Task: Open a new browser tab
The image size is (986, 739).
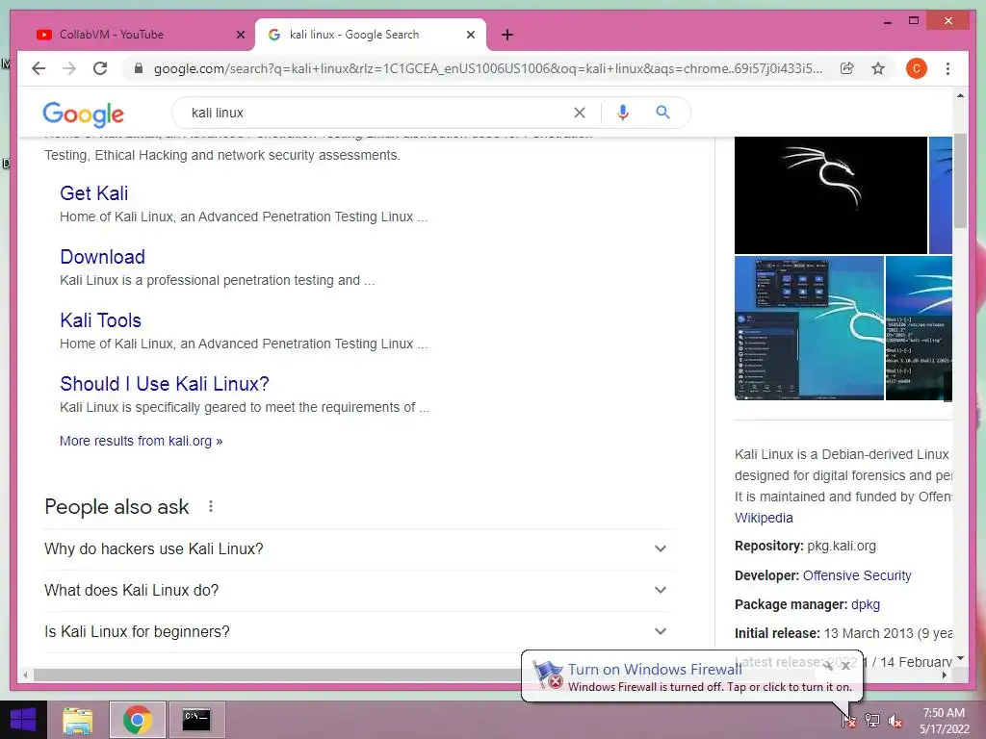Action: (x=507, y=35)
